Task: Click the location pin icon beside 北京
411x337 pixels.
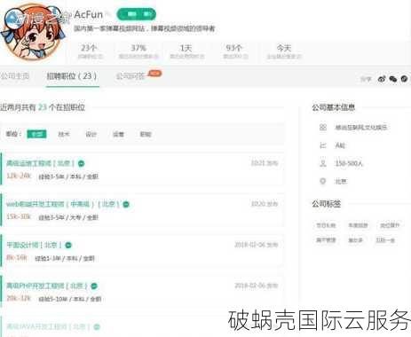Action: tap(323, 181)
